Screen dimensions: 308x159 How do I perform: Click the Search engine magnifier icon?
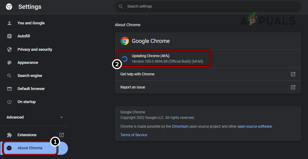[x=9, y=76]
